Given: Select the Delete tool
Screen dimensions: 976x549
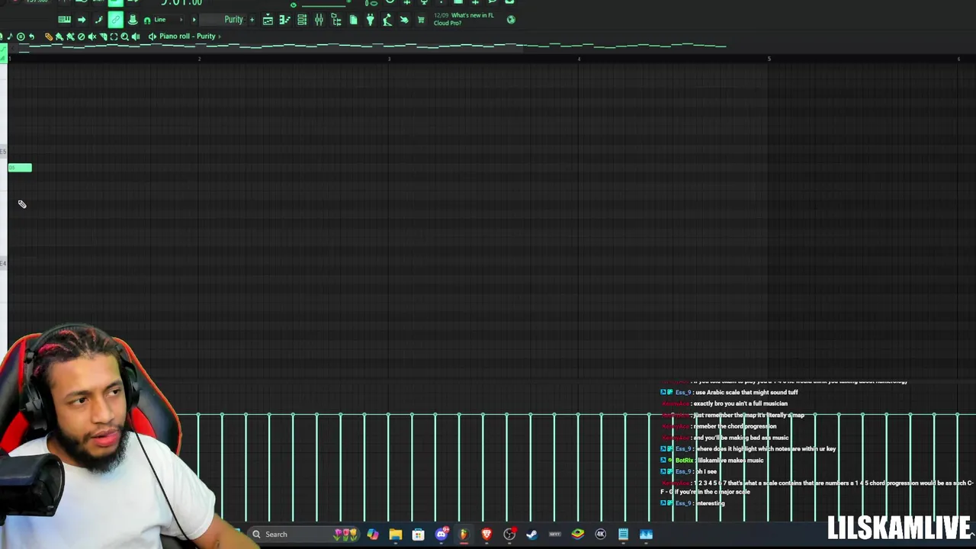Looking at the screenshot, I should (81, 37).
